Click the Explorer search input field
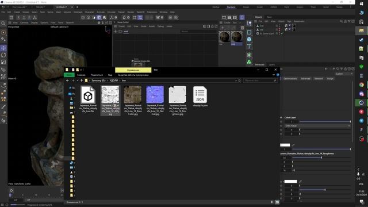Viewport: 368px width, 207px height. click(x=260, y=80)
